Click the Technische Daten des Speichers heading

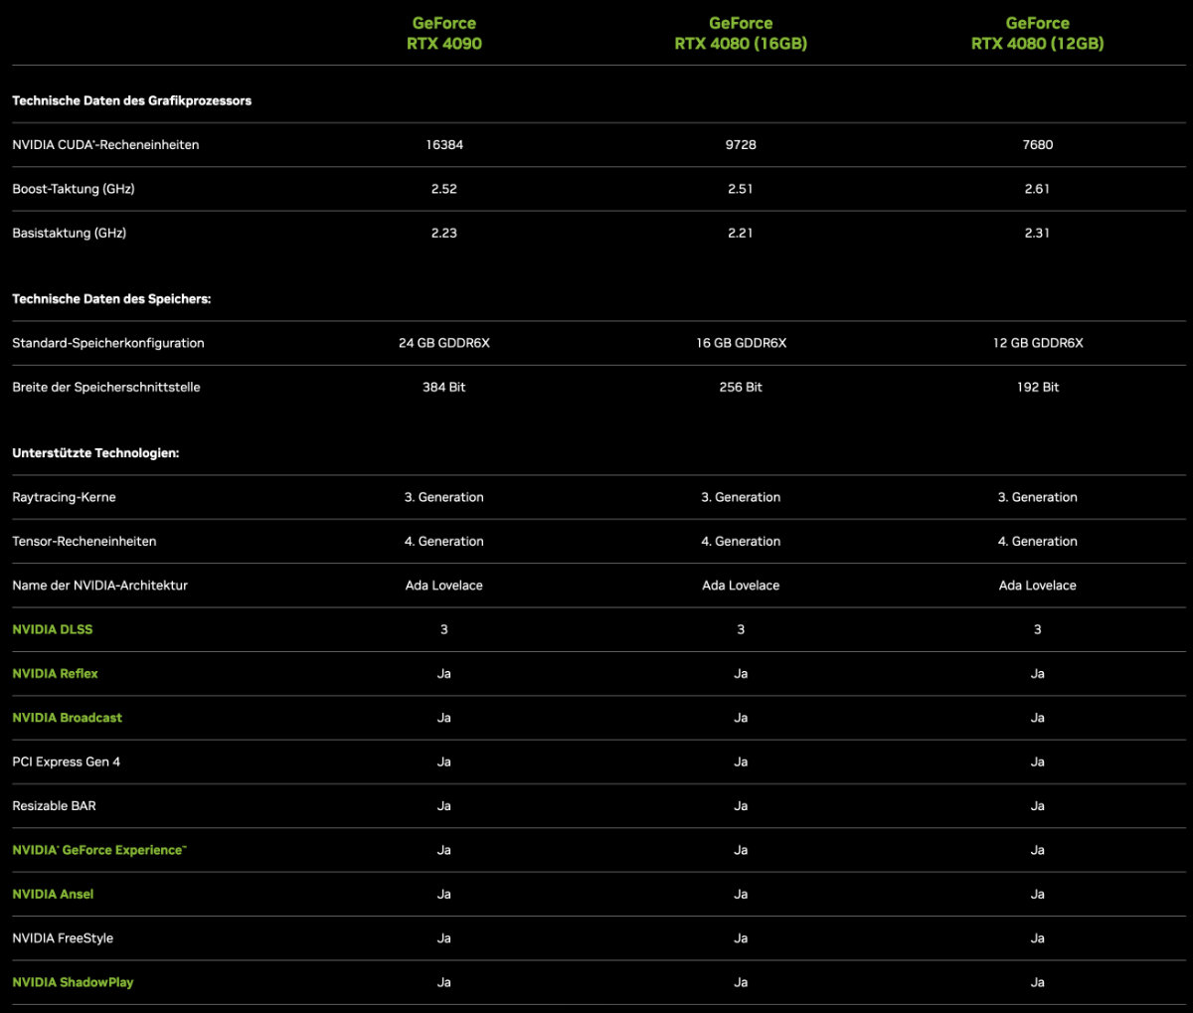point(111,299)
